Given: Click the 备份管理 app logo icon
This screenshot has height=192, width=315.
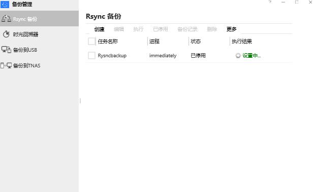Looking at the screenshot, I should (5, 5).
